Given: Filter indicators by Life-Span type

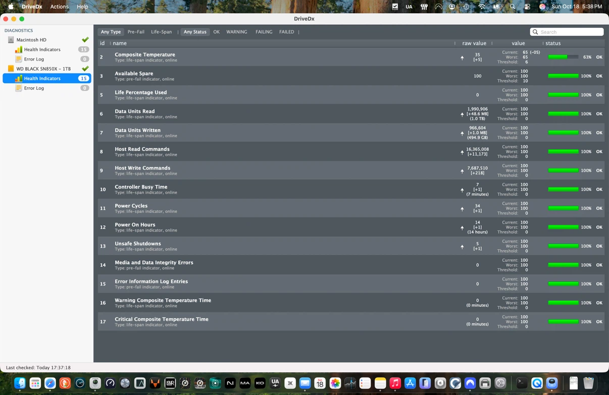Looking at the screenshot, I should pyautogui.click(x=161, y=32).
